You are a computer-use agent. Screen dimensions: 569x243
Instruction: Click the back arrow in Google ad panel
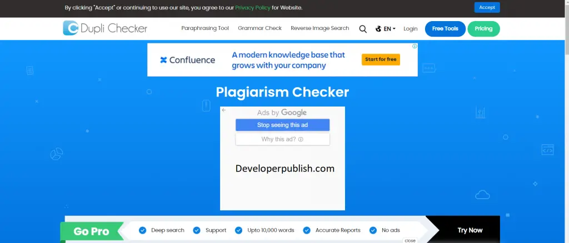(x=224, y=110)
